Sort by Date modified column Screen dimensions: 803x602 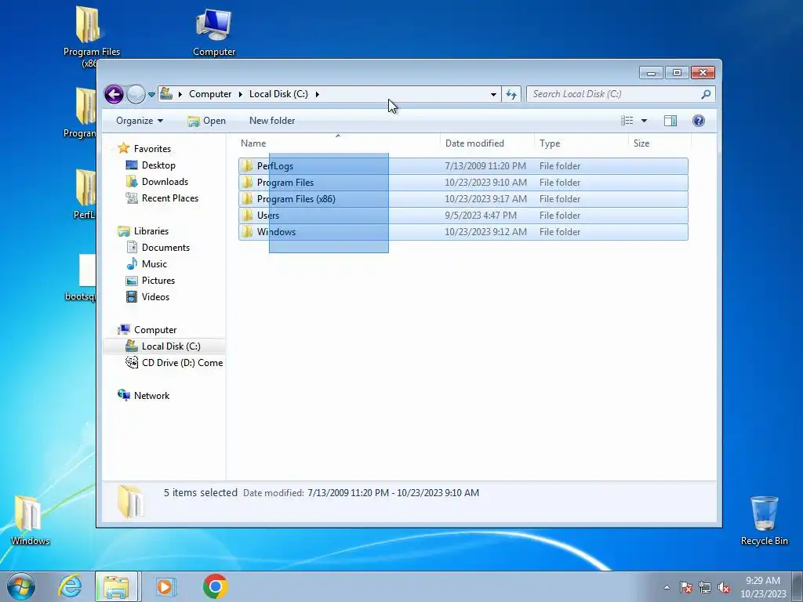click(x=487, y=143)
